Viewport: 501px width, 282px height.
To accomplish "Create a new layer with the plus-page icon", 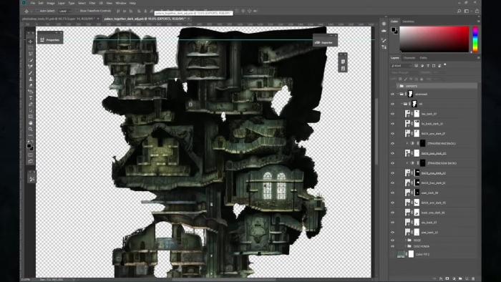I will pos(467,278).
